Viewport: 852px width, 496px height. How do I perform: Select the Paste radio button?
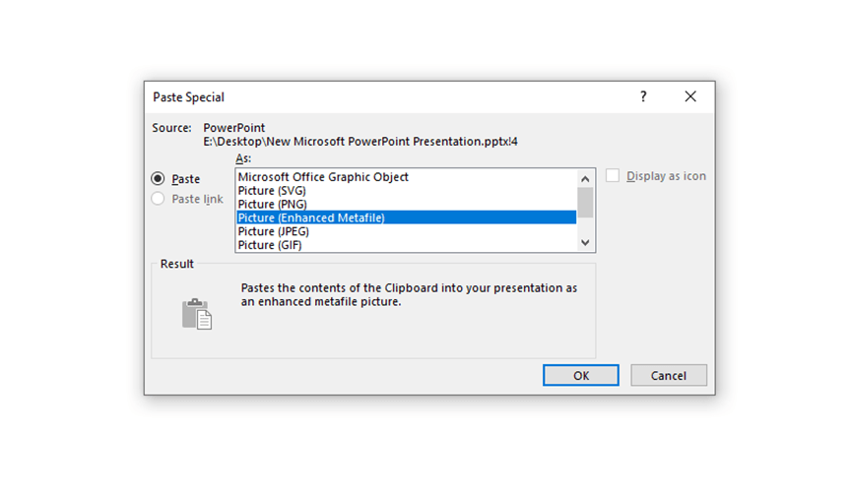[159, 178]
